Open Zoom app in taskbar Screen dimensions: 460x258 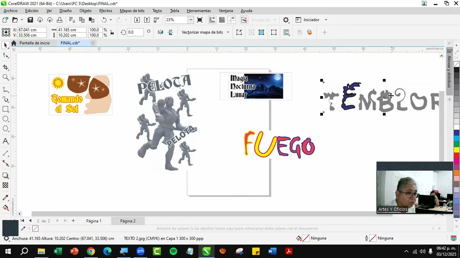(140, 252)
